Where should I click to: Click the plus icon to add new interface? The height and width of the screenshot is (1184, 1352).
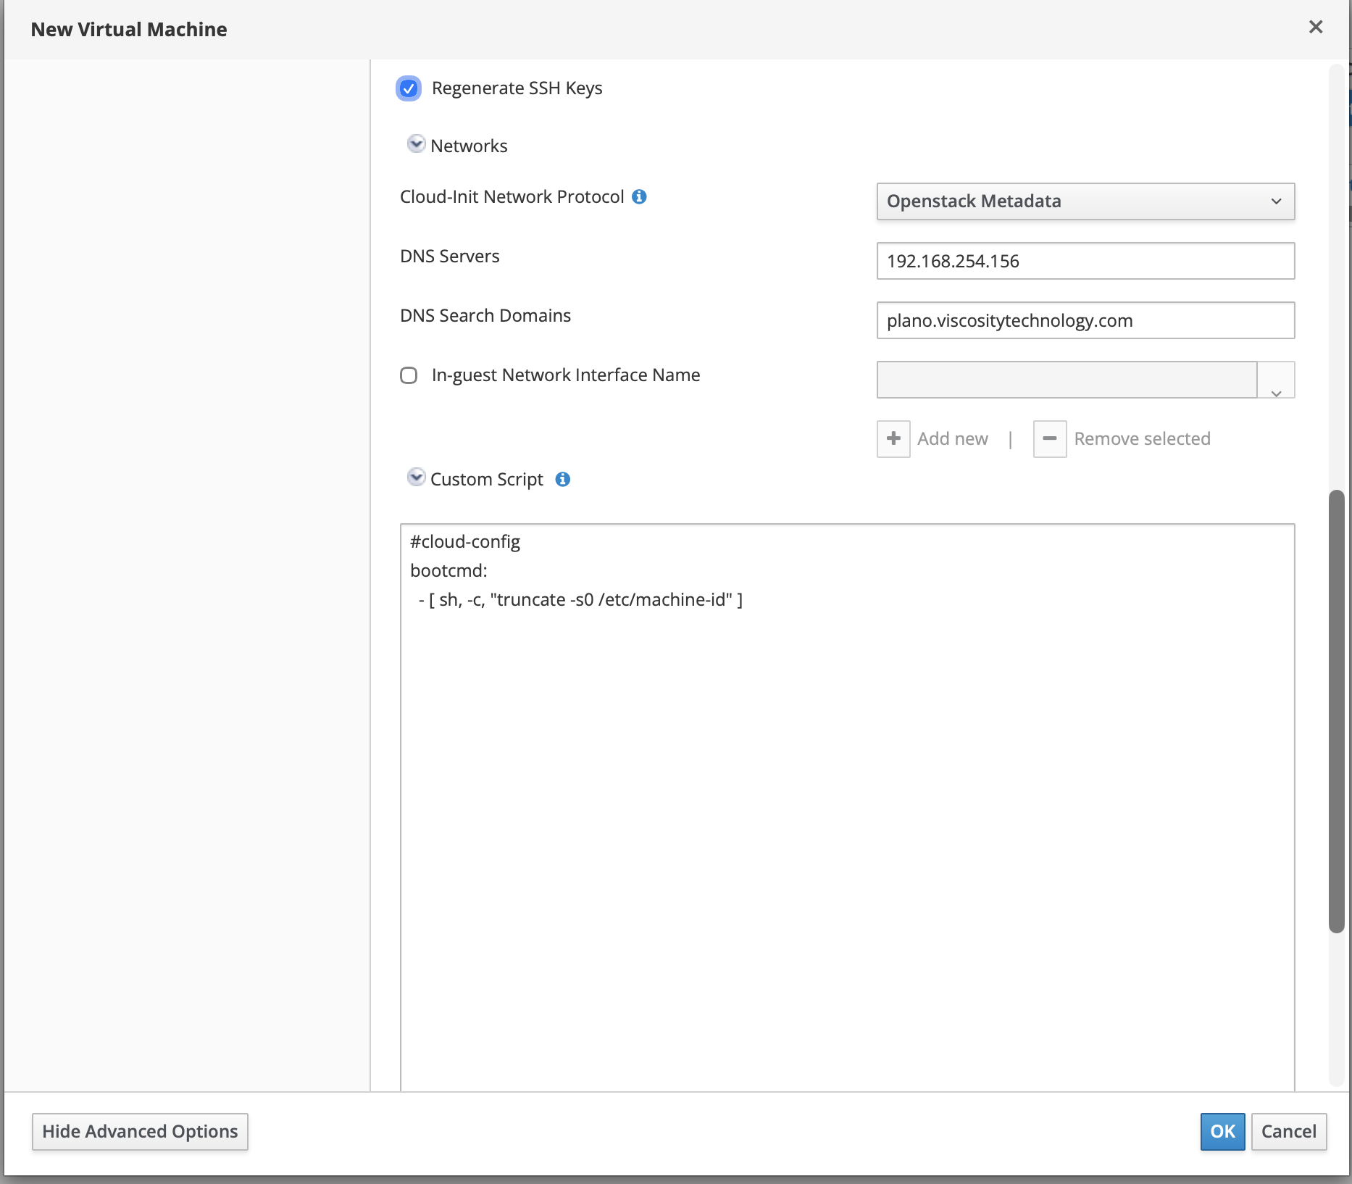893,439
